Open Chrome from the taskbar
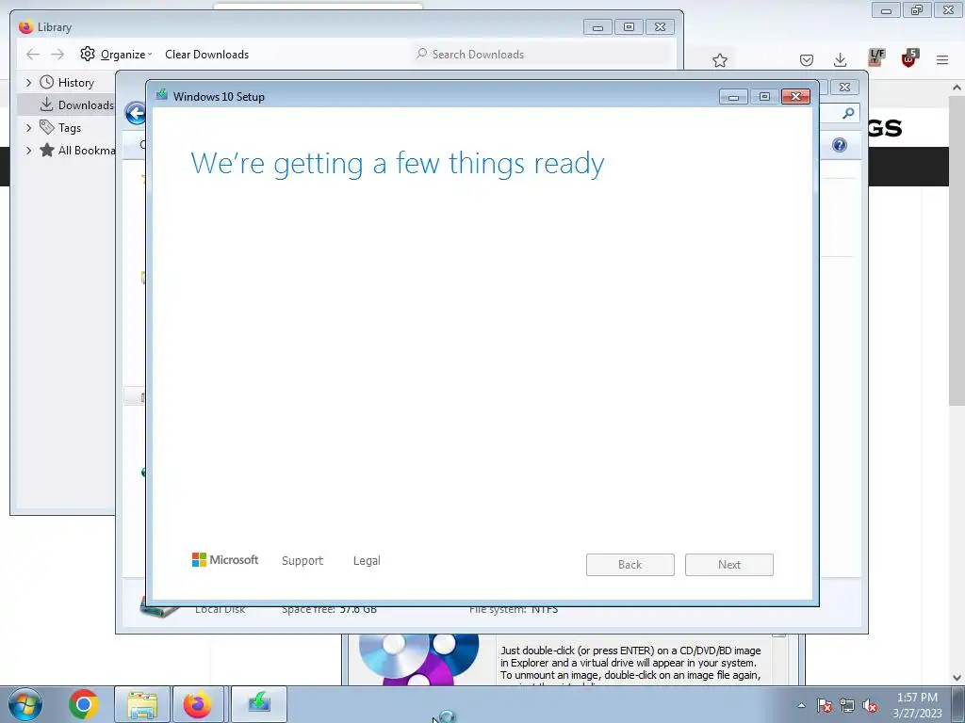Screen dimensions: 965x723 tap(83, 704)
